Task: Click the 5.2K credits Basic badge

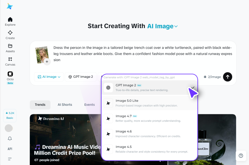Action: click(10, 115)
